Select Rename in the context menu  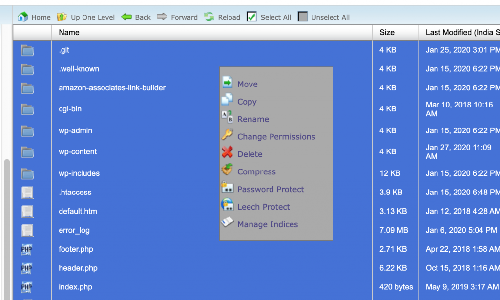[x=253, y=119]
